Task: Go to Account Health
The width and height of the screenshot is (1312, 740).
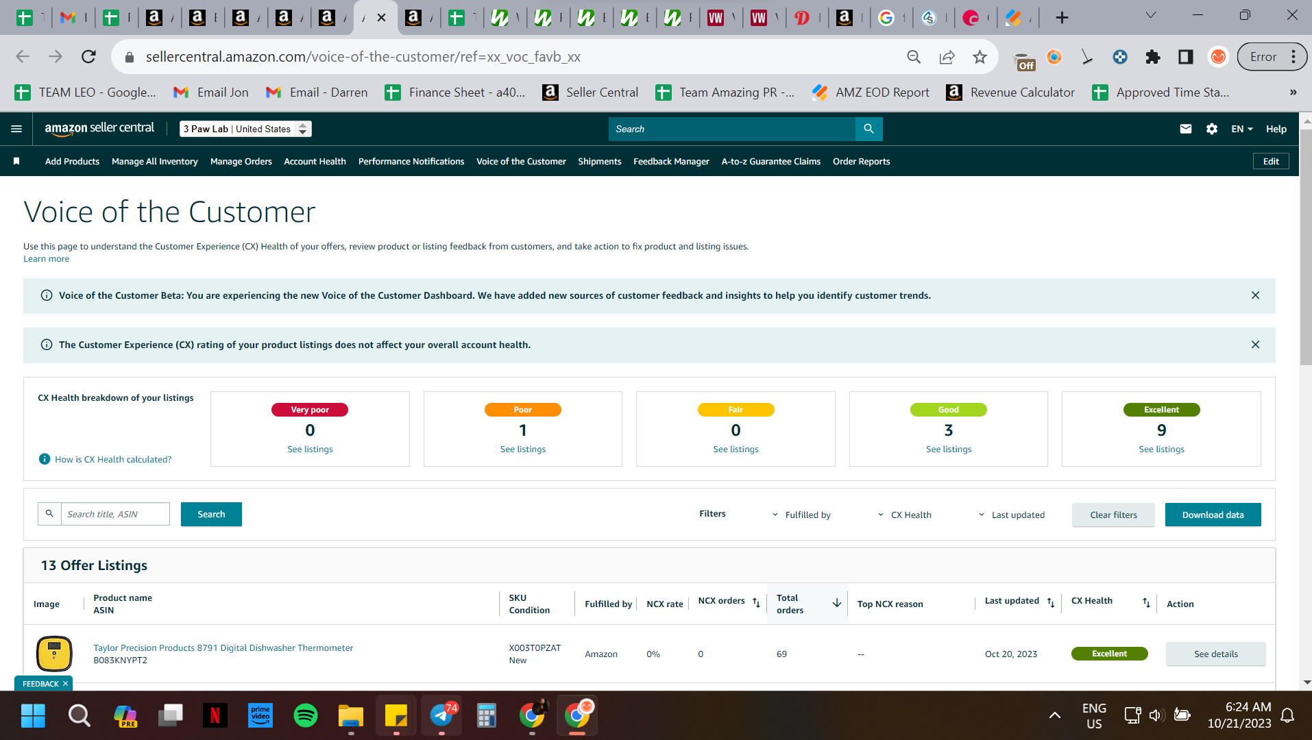Action: (315, 161)
